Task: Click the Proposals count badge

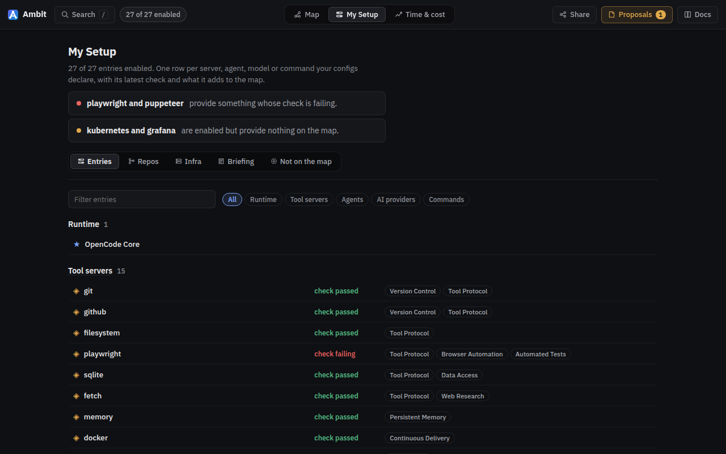Action: click(x=661, y=15)
